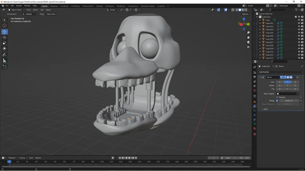Click the current frame number field

coord(213,158)
